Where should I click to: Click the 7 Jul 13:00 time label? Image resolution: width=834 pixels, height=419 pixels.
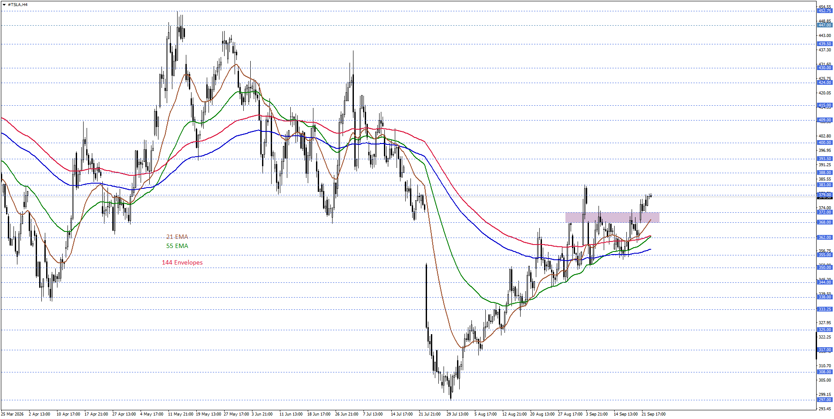click(x=373, y=414)
